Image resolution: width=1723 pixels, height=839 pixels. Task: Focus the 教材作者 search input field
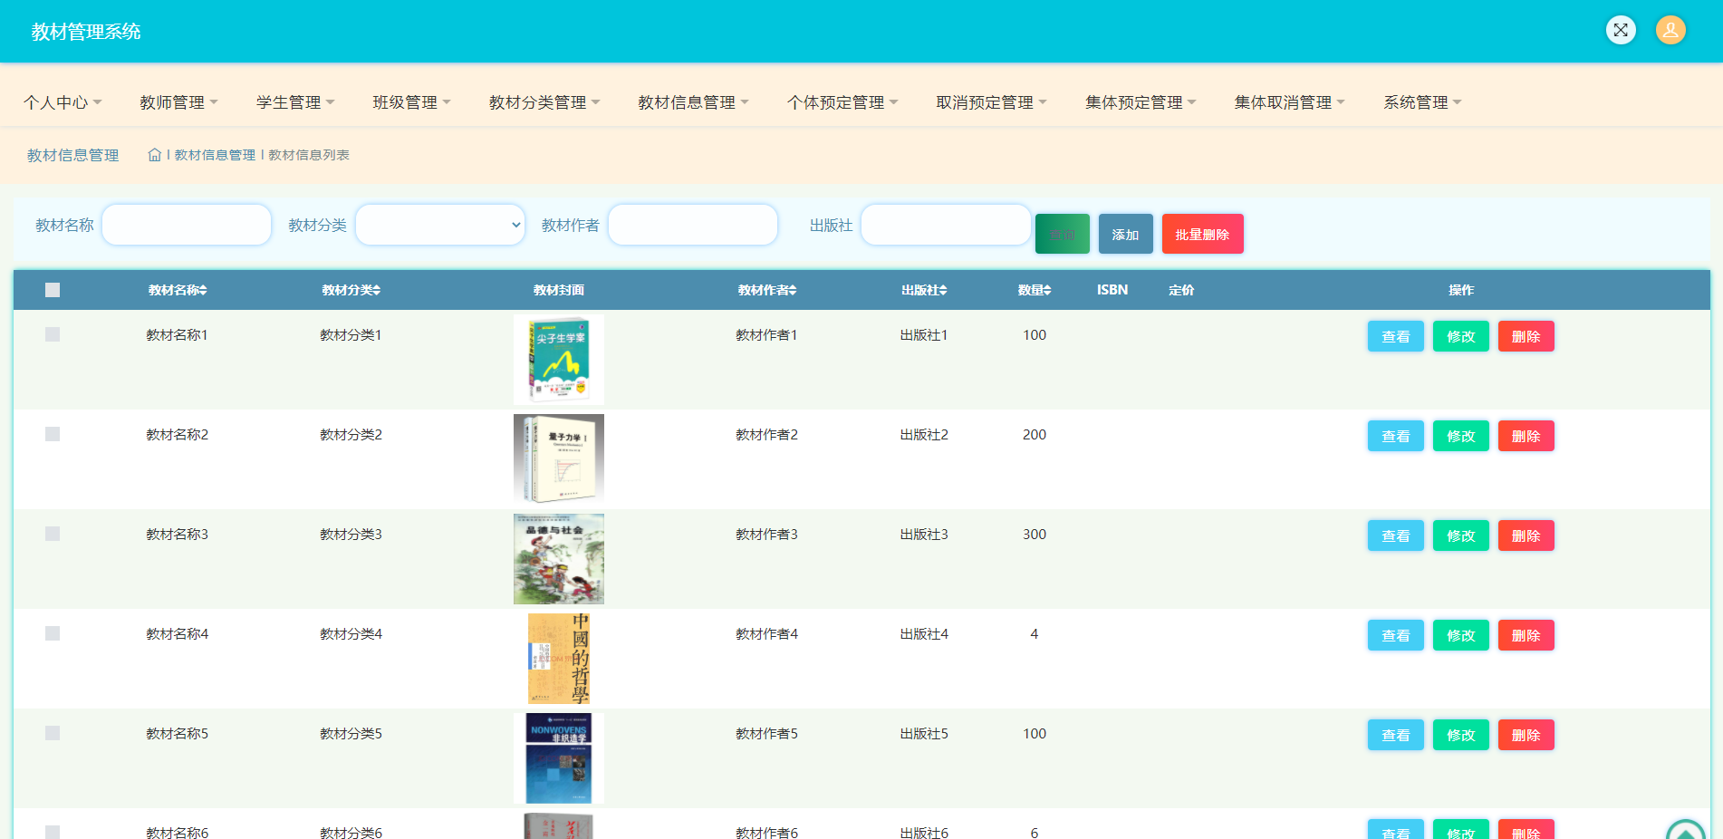[x=693, y=225]
